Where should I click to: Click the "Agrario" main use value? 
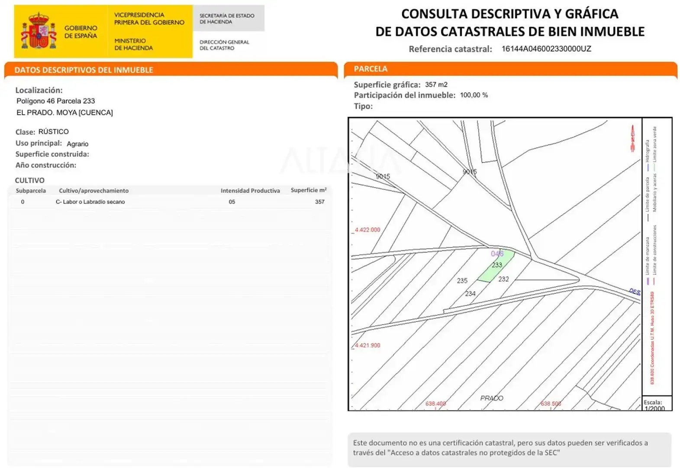(x=77, y=144)
